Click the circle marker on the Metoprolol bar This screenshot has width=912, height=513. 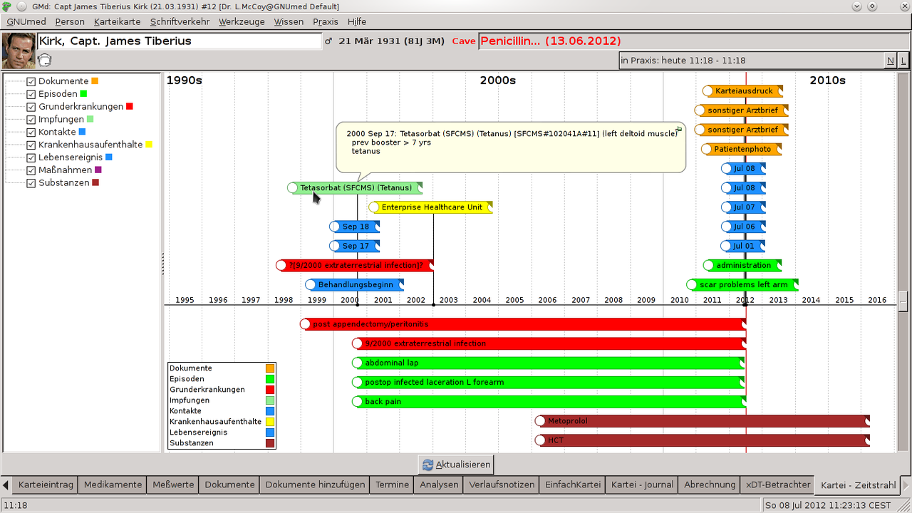(x=540, y=421)
